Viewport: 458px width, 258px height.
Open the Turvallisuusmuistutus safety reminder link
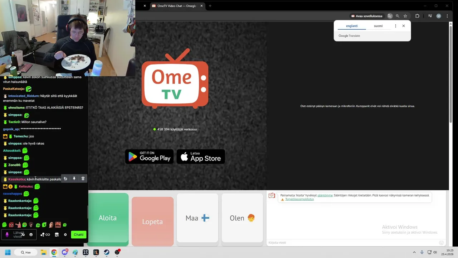(299, 199)
